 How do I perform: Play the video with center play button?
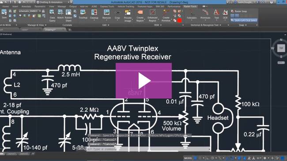point(143,81)
